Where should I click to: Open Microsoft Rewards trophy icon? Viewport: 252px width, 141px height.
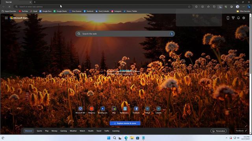233,18
